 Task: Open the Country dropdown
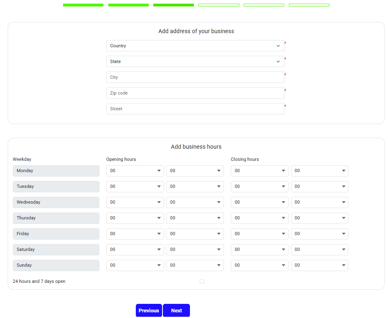click(195, 46)
